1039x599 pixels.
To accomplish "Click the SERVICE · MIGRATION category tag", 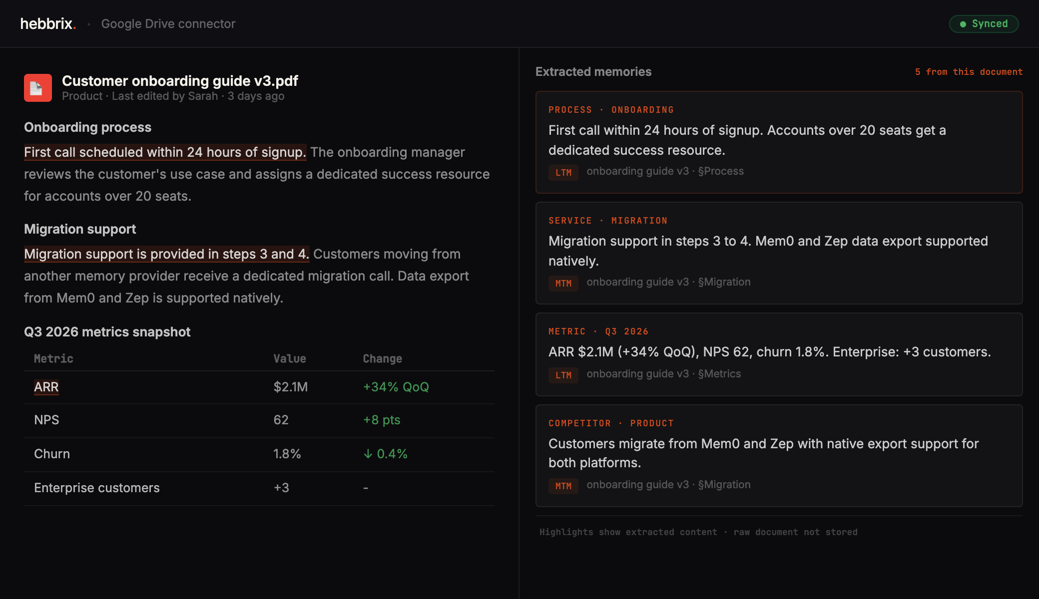I will 607,221.
